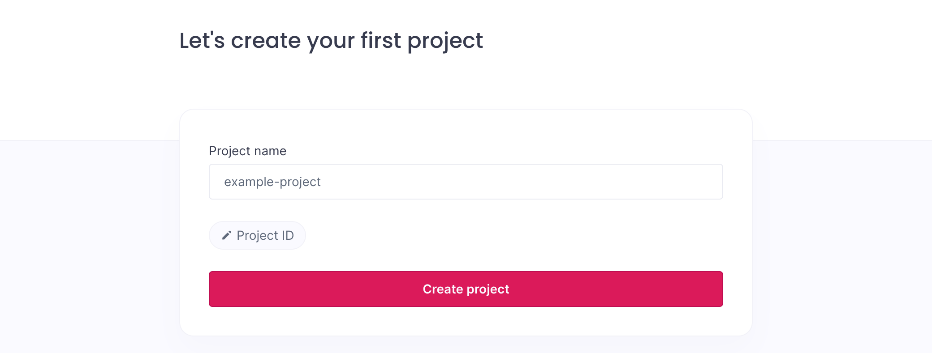Click the edit glyph before the Project ID text
Screen dimensions: 932x353
(x=226, y=235)
